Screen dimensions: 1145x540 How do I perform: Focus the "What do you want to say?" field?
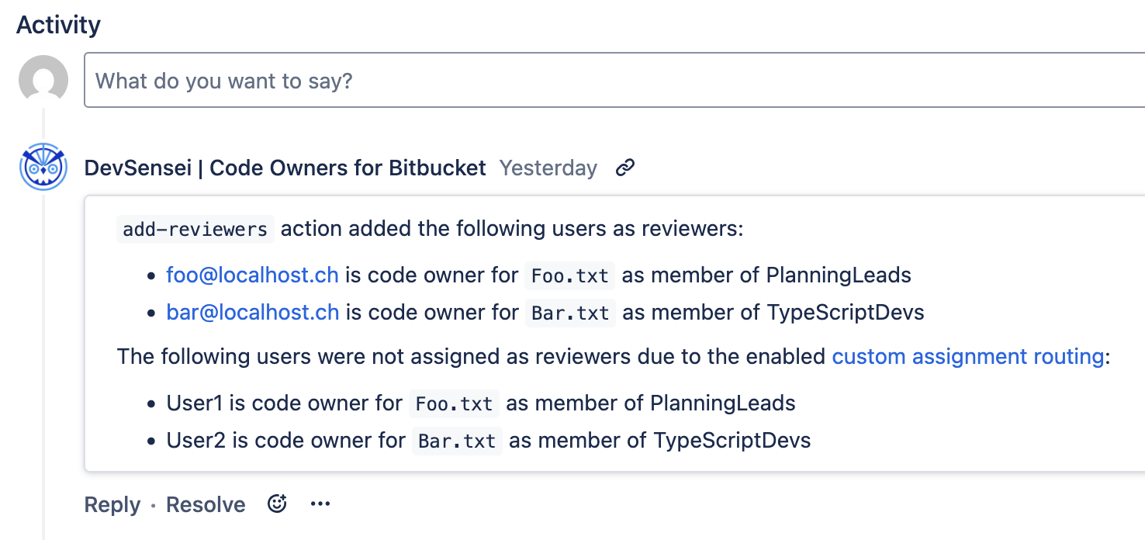click(613, 80)
